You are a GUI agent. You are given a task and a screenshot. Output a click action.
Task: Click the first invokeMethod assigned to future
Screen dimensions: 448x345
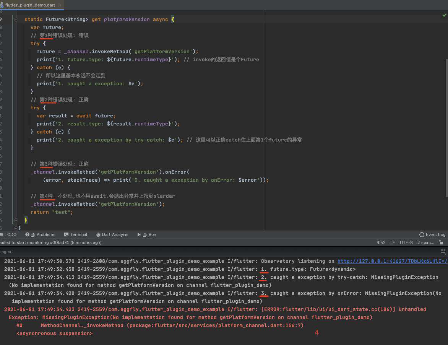[x=117, y=52]
